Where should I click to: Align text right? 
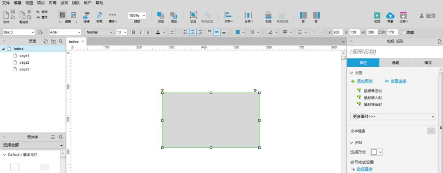tap(200, 32)
